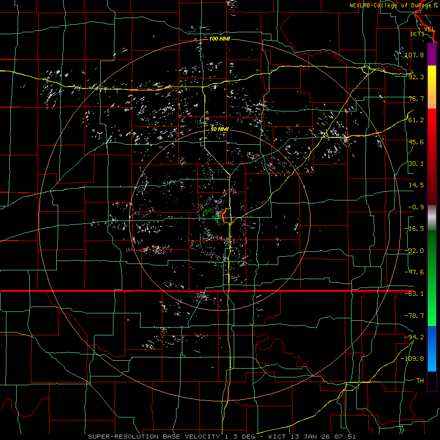Click the -109.8 velocity scale value

click(x=413, y=359)
